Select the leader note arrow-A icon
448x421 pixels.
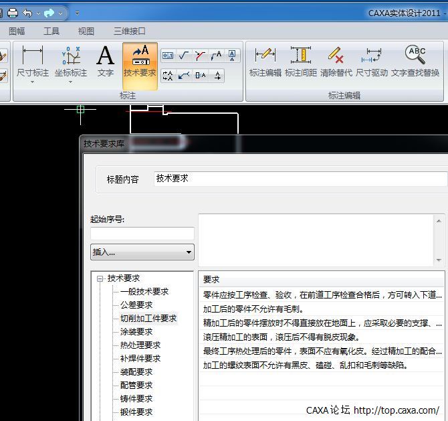click(x=216, y=55)
